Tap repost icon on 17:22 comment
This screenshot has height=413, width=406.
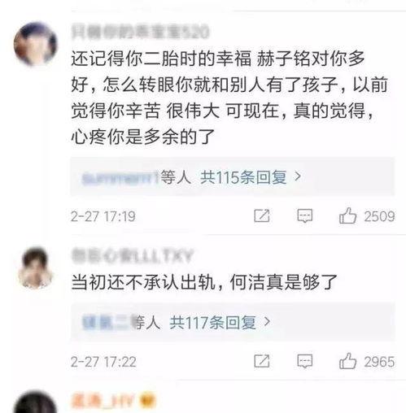(262, 361)
